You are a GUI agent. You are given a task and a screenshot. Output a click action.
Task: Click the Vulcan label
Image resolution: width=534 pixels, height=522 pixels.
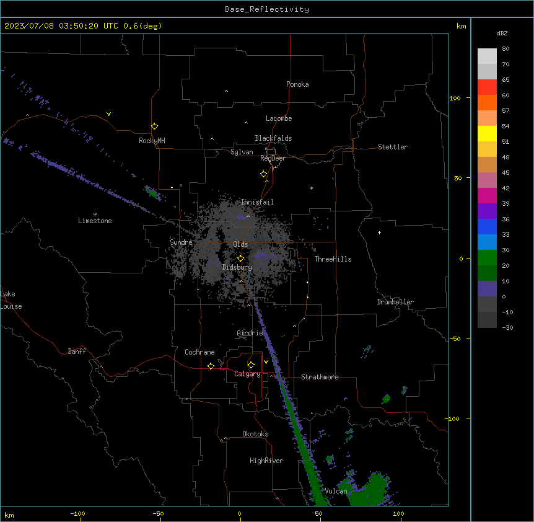[x=336, y=491]
